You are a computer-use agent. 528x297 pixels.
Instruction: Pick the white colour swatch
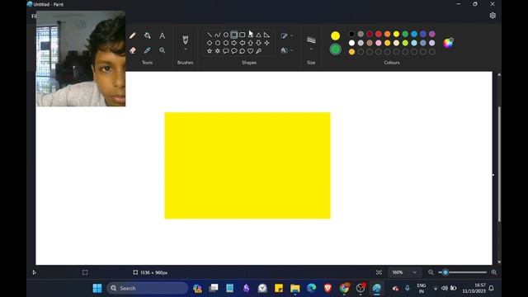352,43
